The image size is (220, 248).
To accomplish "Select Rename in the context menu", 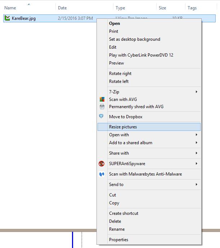I will 117,229.
